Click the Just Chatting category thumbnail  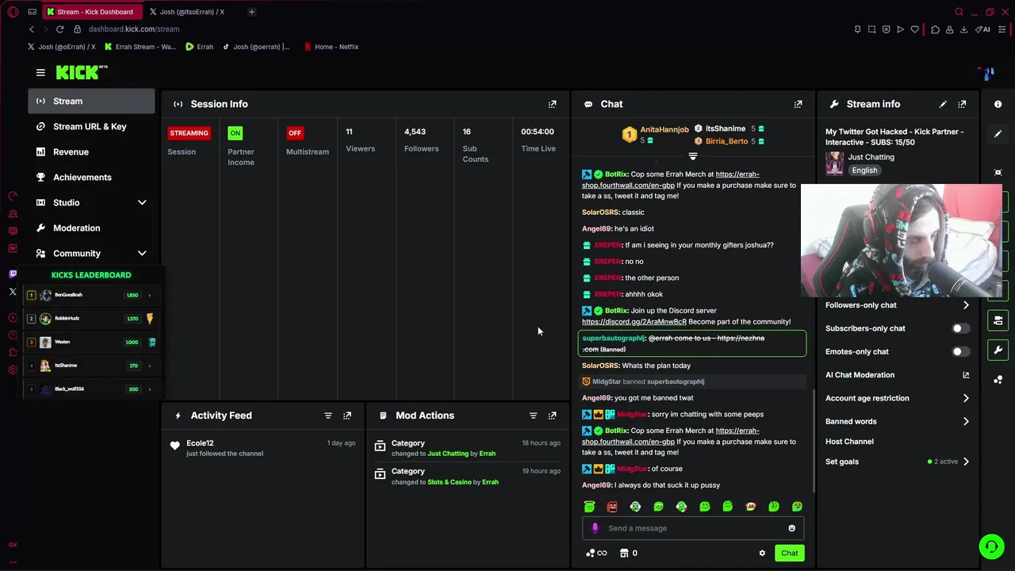[834, 163]
